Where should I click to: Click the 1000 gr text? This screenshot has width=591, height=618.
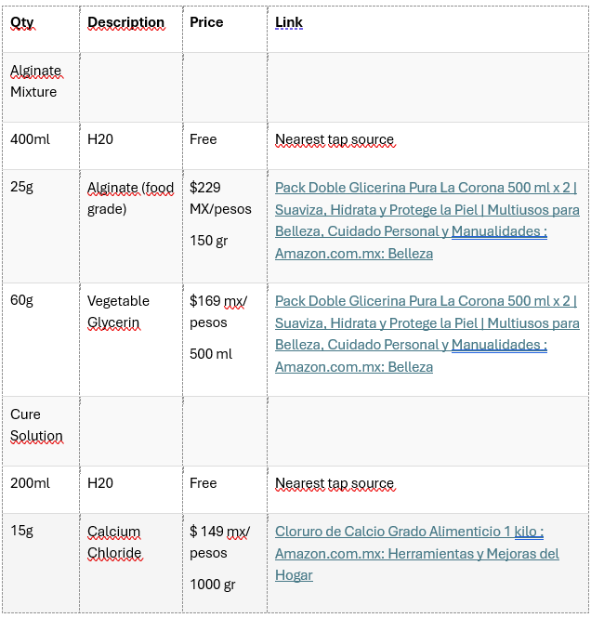point(213,585)
